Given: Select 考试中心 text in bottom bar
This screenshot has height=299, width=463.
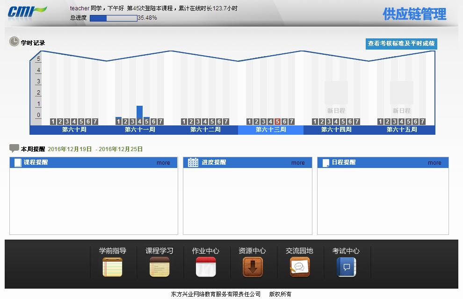Looking at the screenshot, I should pos(346,251).
